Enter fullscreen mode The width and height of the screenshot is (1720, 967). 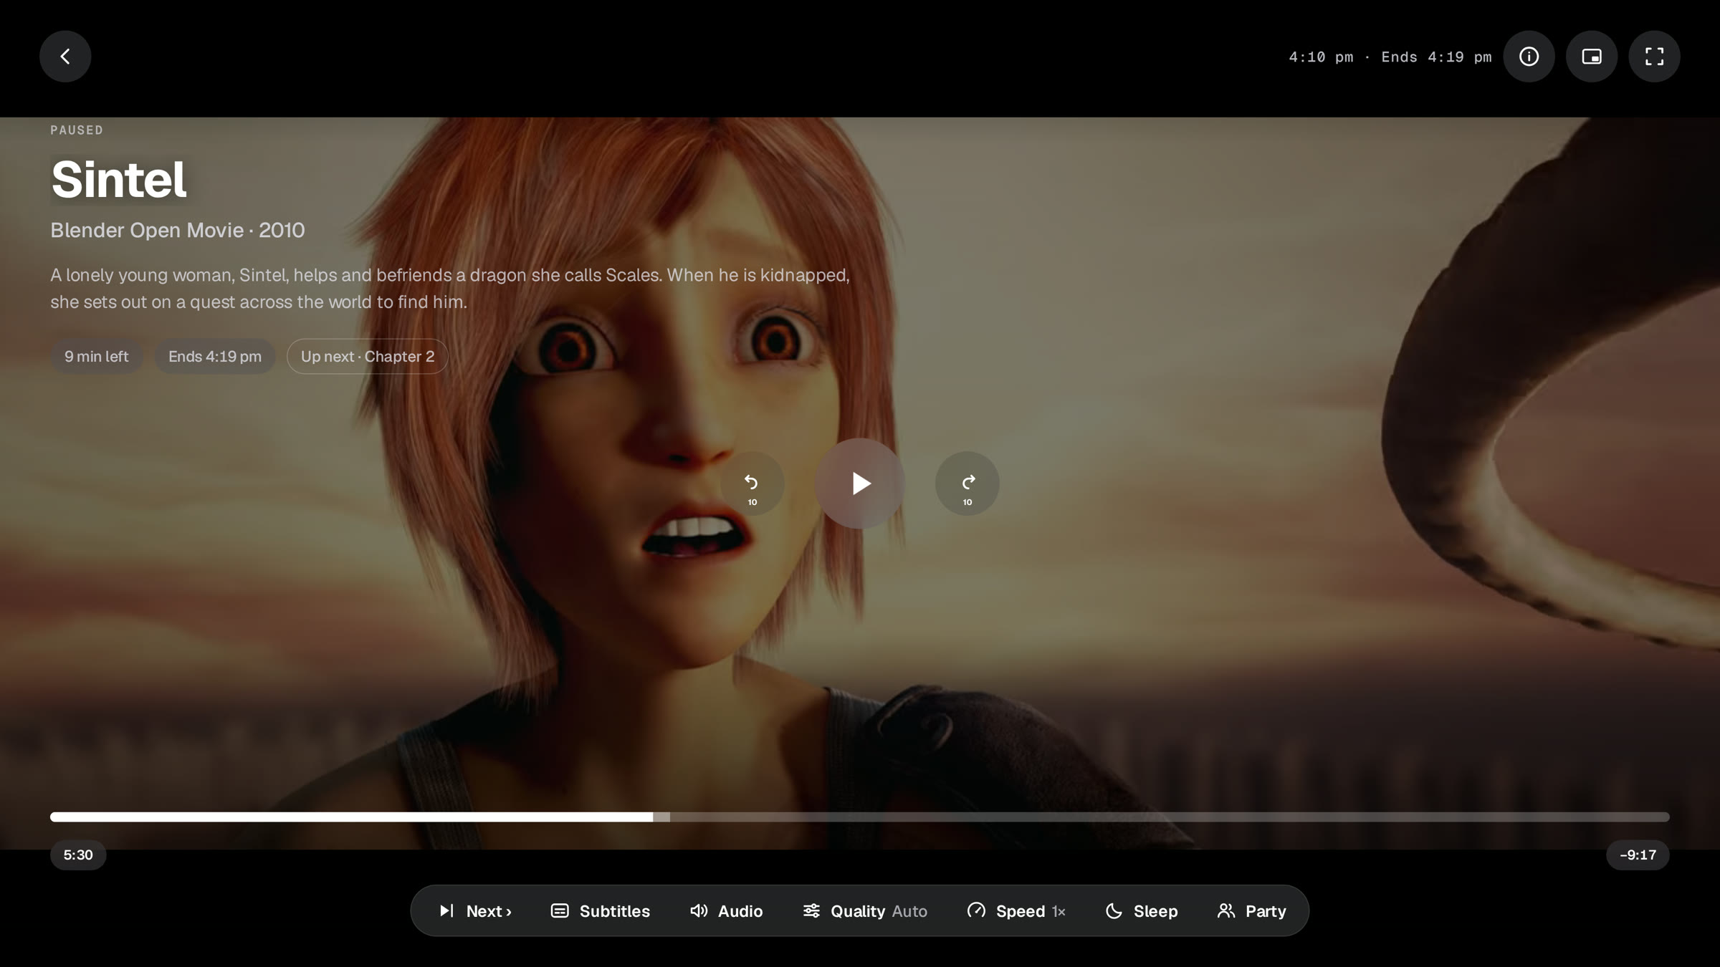(x=1654, y=57)
